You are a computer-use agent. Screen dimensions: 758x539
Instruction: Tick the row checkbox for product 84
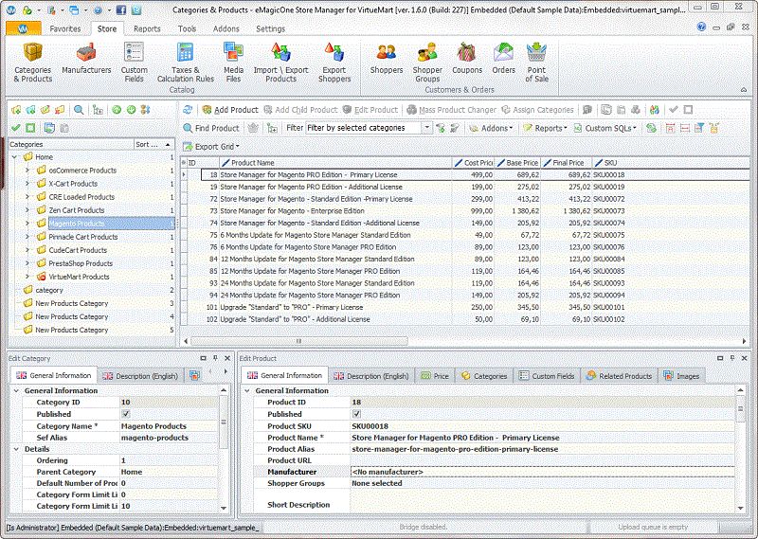[x=184, y=260]
